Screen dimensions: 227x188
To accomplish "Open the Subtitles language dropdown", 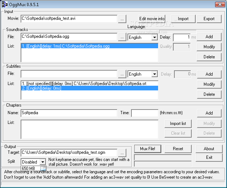I will [154, 74].
